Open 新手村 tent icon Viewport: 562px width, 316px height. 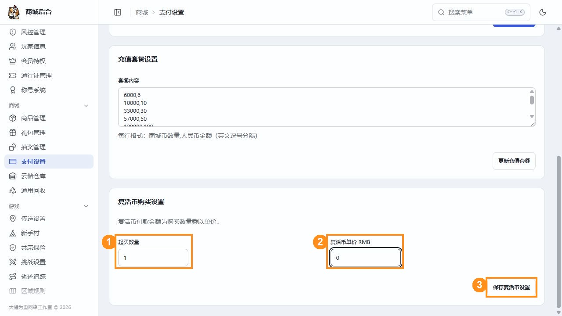[x=13, y=233]
